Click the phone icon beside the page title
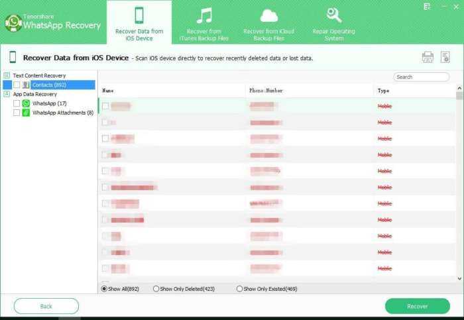 (x=13, y=57)
